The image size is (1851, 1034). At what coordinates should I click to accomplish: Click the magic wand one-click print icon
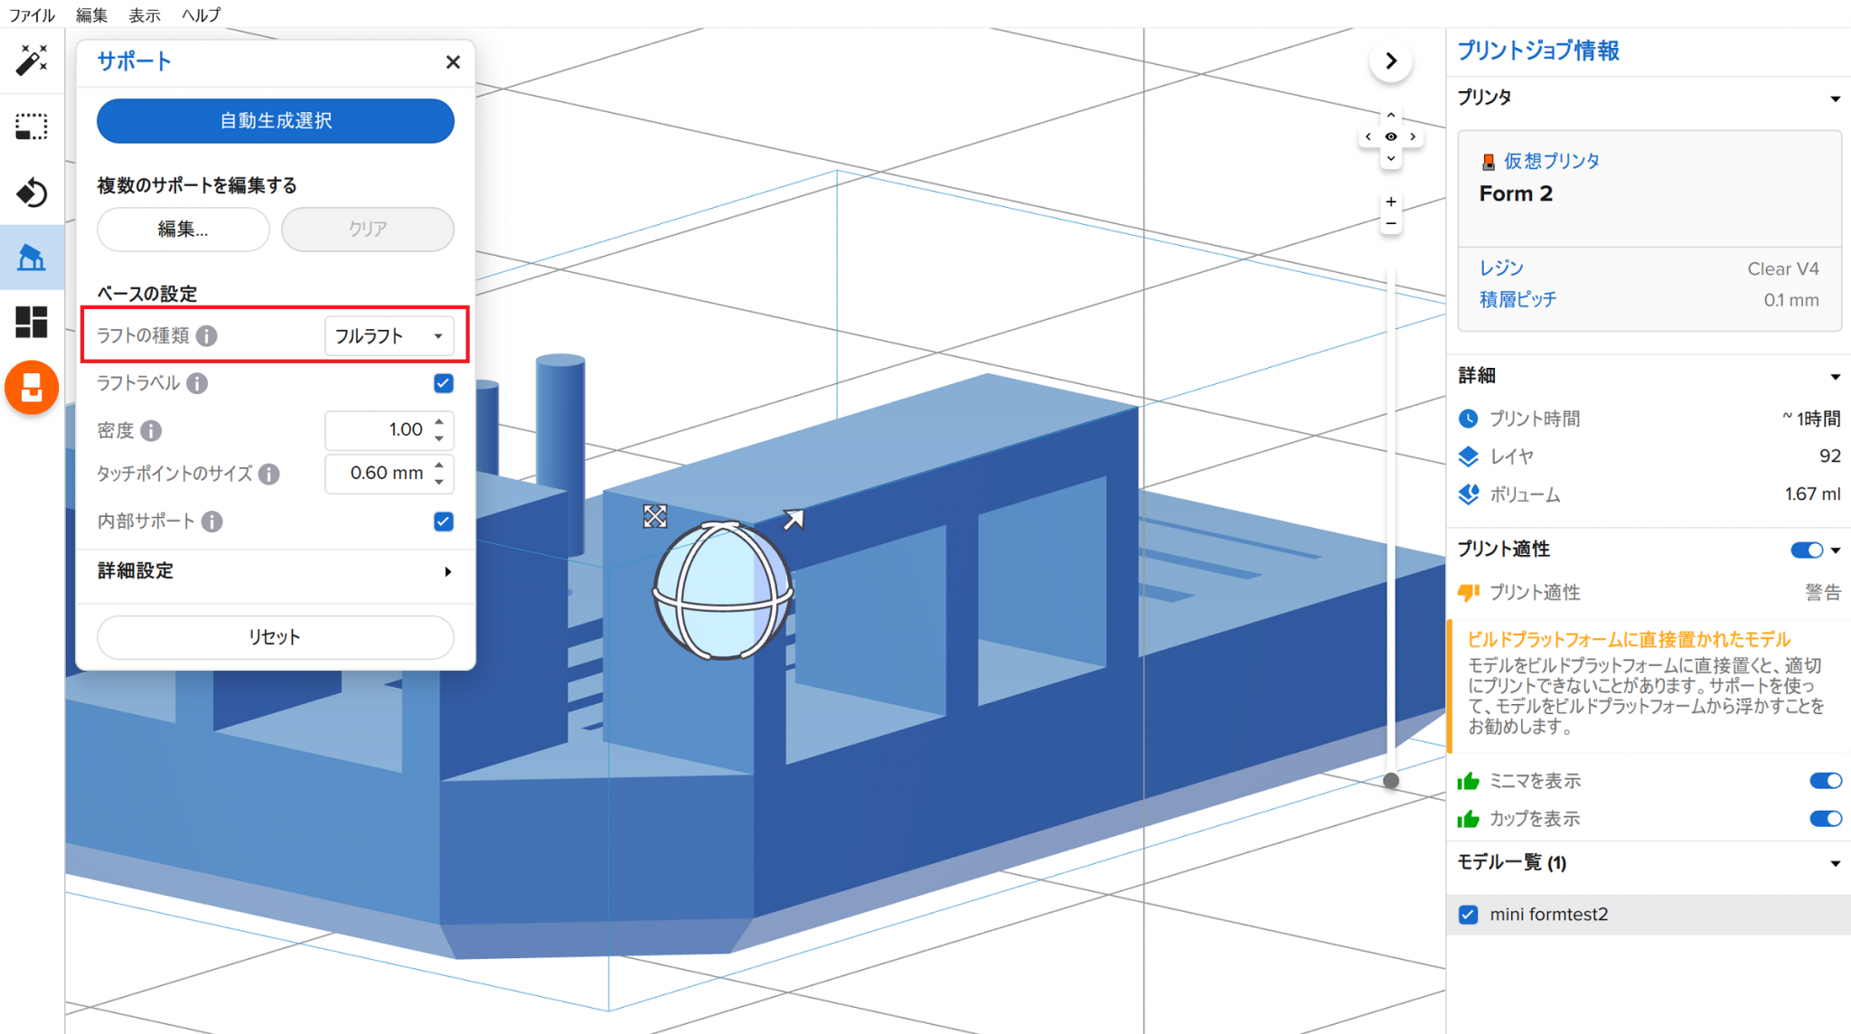[32, 61]
